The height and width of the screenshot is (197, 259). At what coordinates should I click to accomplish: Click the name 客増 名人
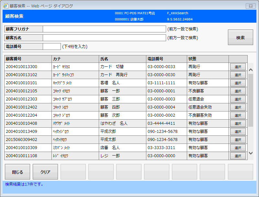click(110, 83)
